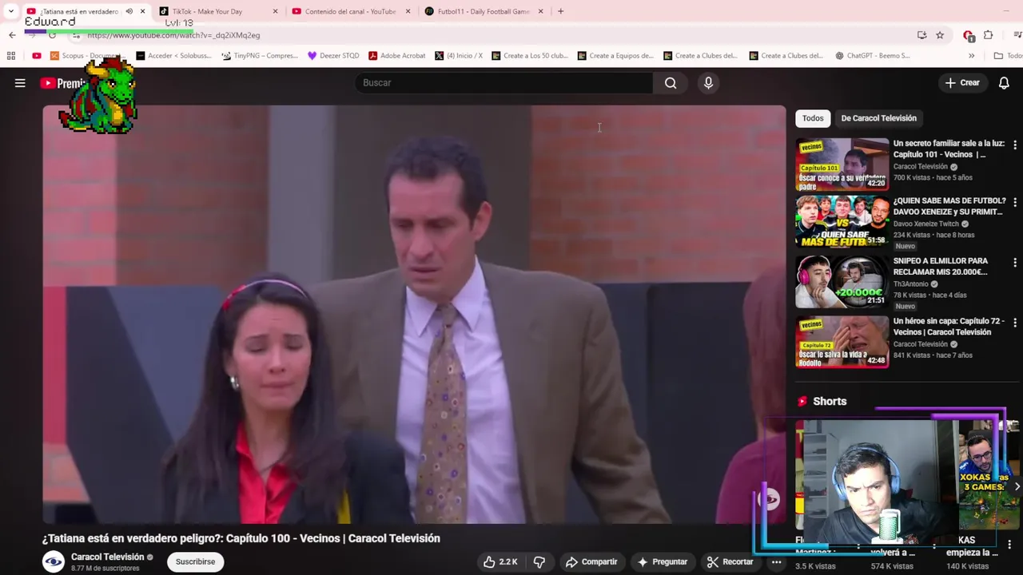Open Th3Antonio channel name
The image size is (1023, 575).
(911, 284)
